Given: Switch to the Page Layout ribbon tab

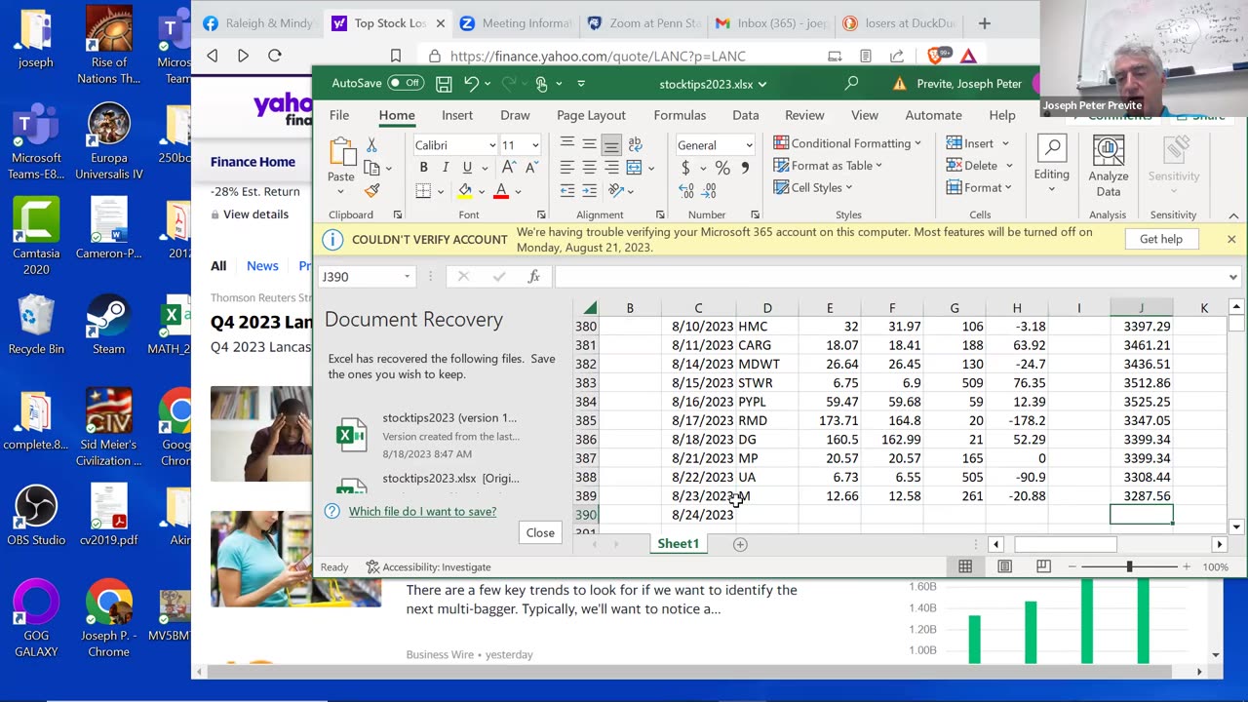Looking at the screenshot, I should pos(591,115).
